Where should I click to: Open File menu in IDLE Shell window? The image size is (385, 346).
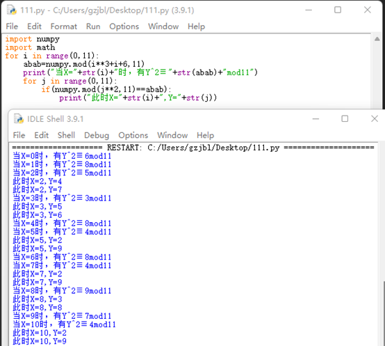tap(19, 135)
